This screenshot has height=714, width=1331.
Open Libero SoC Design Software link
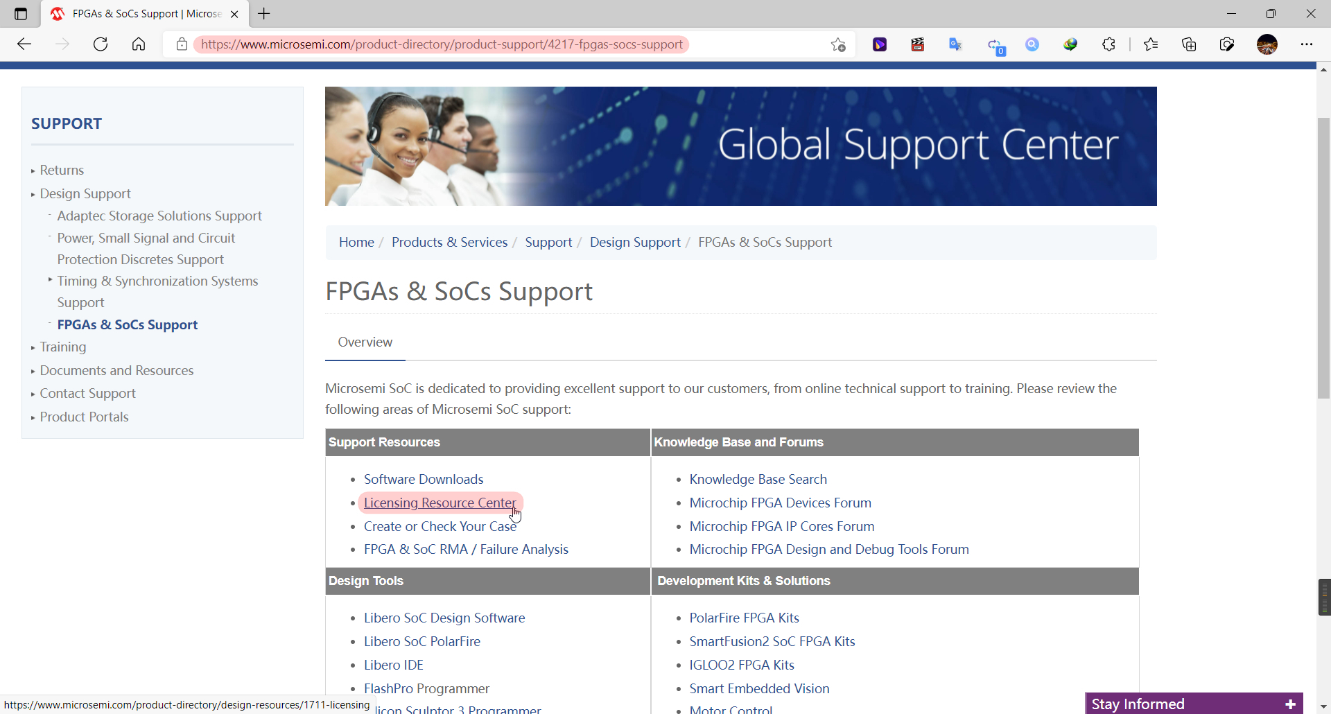(444, 618)
